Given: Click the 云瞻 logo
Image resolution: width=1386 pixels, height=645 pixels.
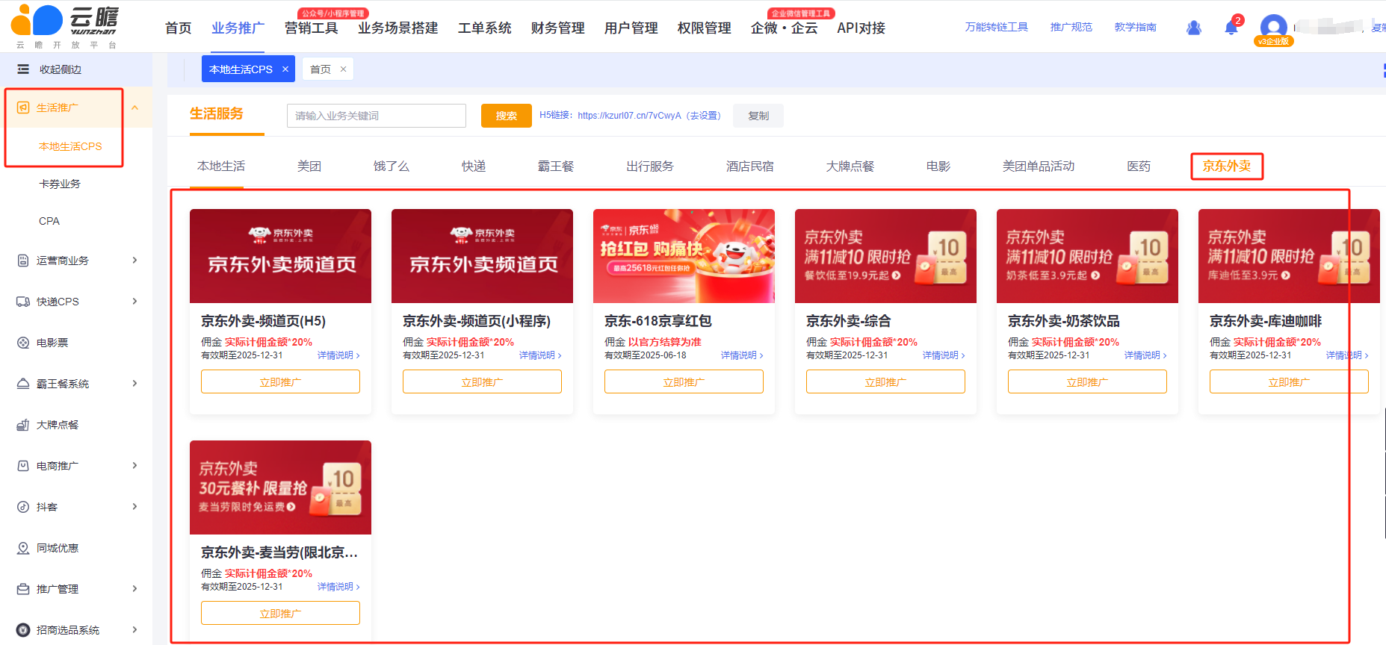Looking at the screenshot, I should click(64, 27).
